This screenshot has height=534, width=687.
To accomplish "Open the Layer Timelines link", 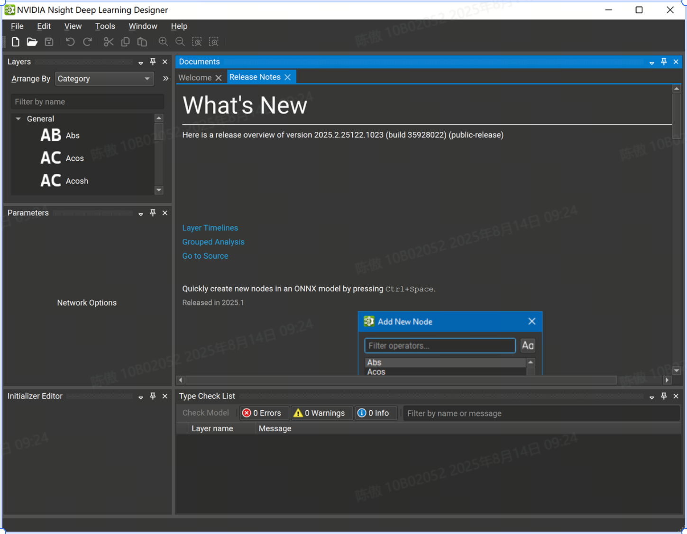I will point(210,228).
